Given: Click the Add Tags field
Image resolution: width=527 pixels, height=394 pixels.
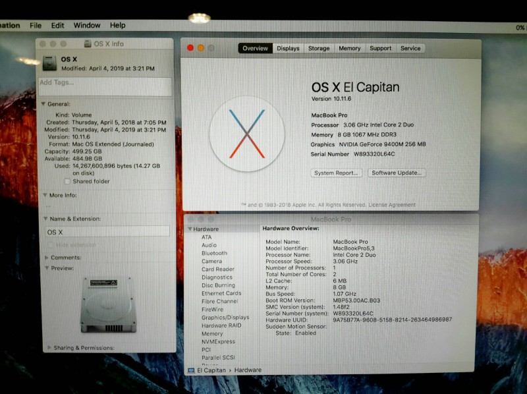Looking at the screenshot, I should coord(105,86).
